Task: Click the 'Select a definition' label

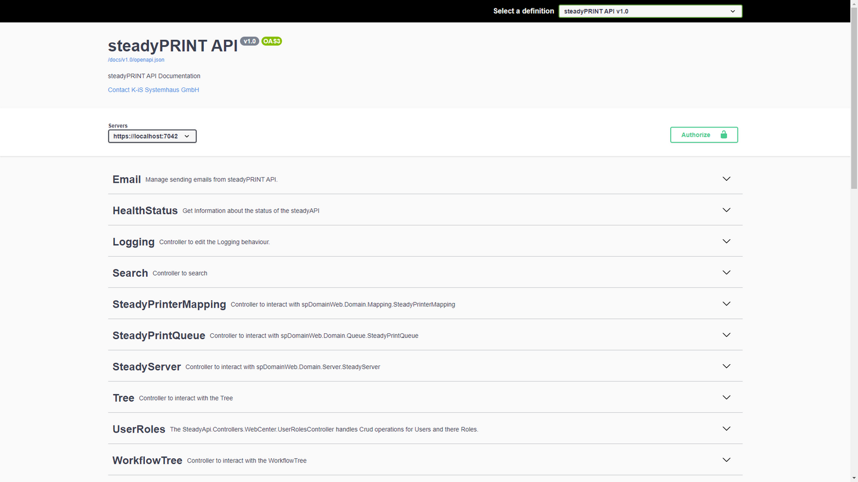Action: point(524,11)
